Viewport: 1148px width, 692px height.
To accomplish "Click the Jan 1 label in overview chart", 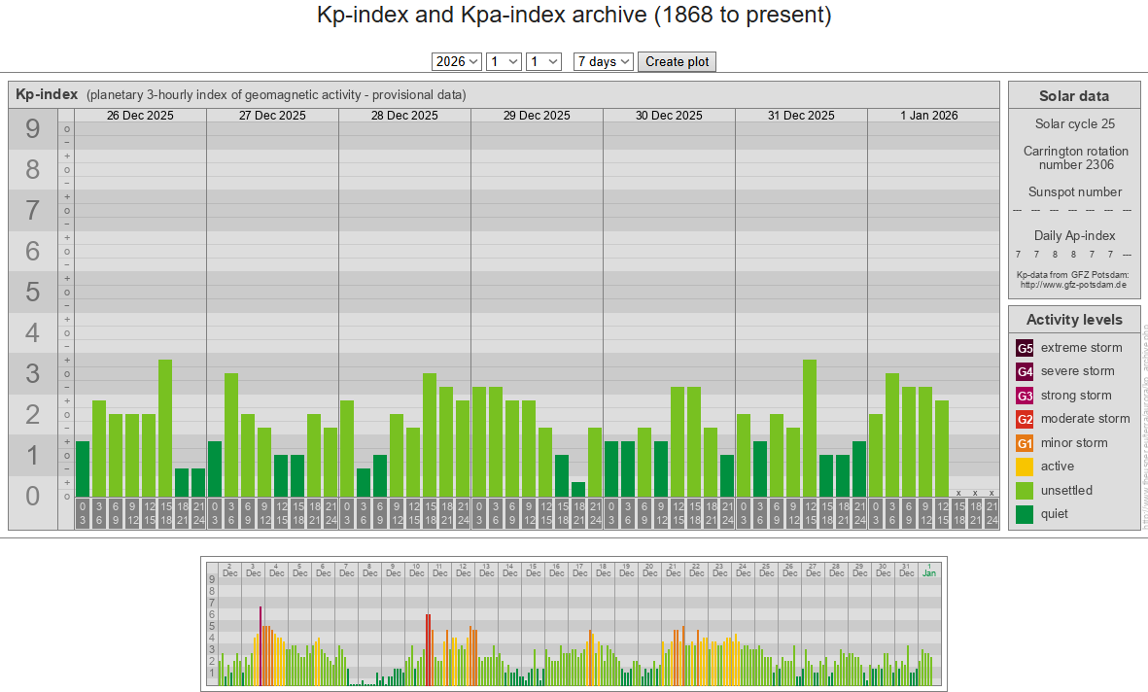I will click(x=929, y=569).
